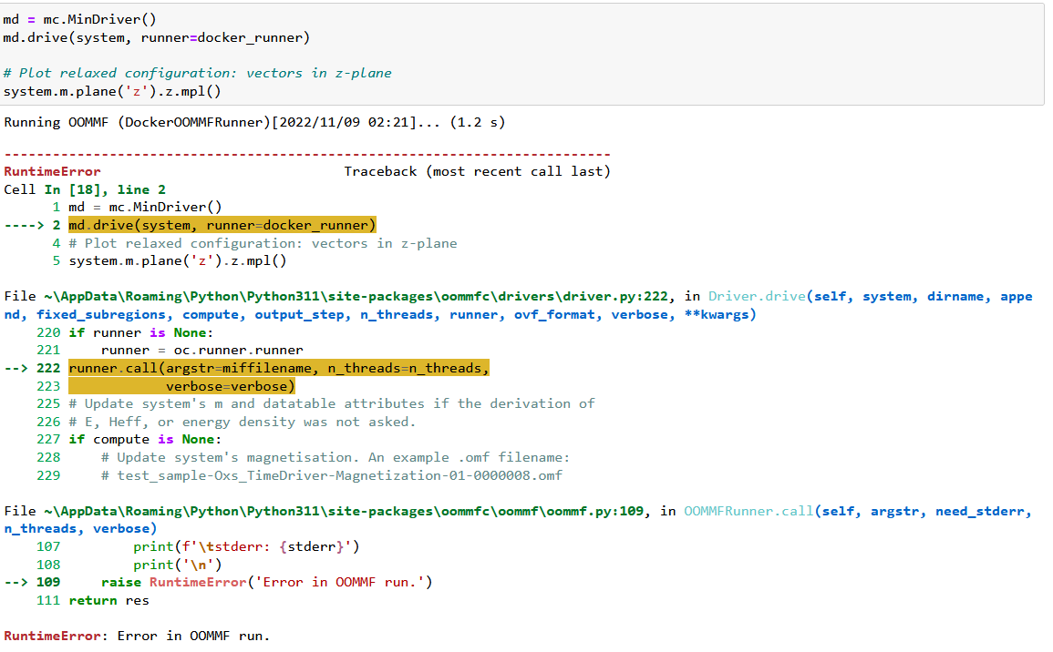1053x652 pixels.
Task: Click the 'Running OOMMF (DockerOOMMFRunner)' output line
Action: (x=253, y=122)
